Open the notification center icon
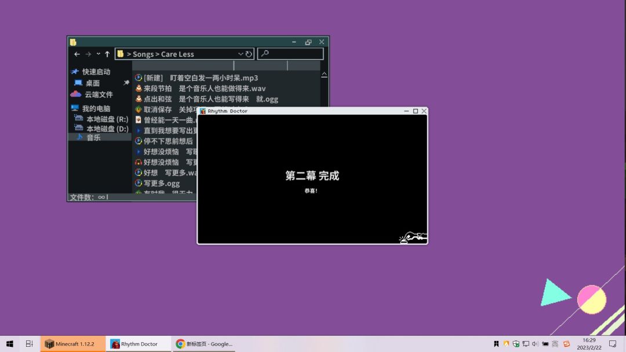The height and width of the screenshot is (352, 626). click(613, 344)
